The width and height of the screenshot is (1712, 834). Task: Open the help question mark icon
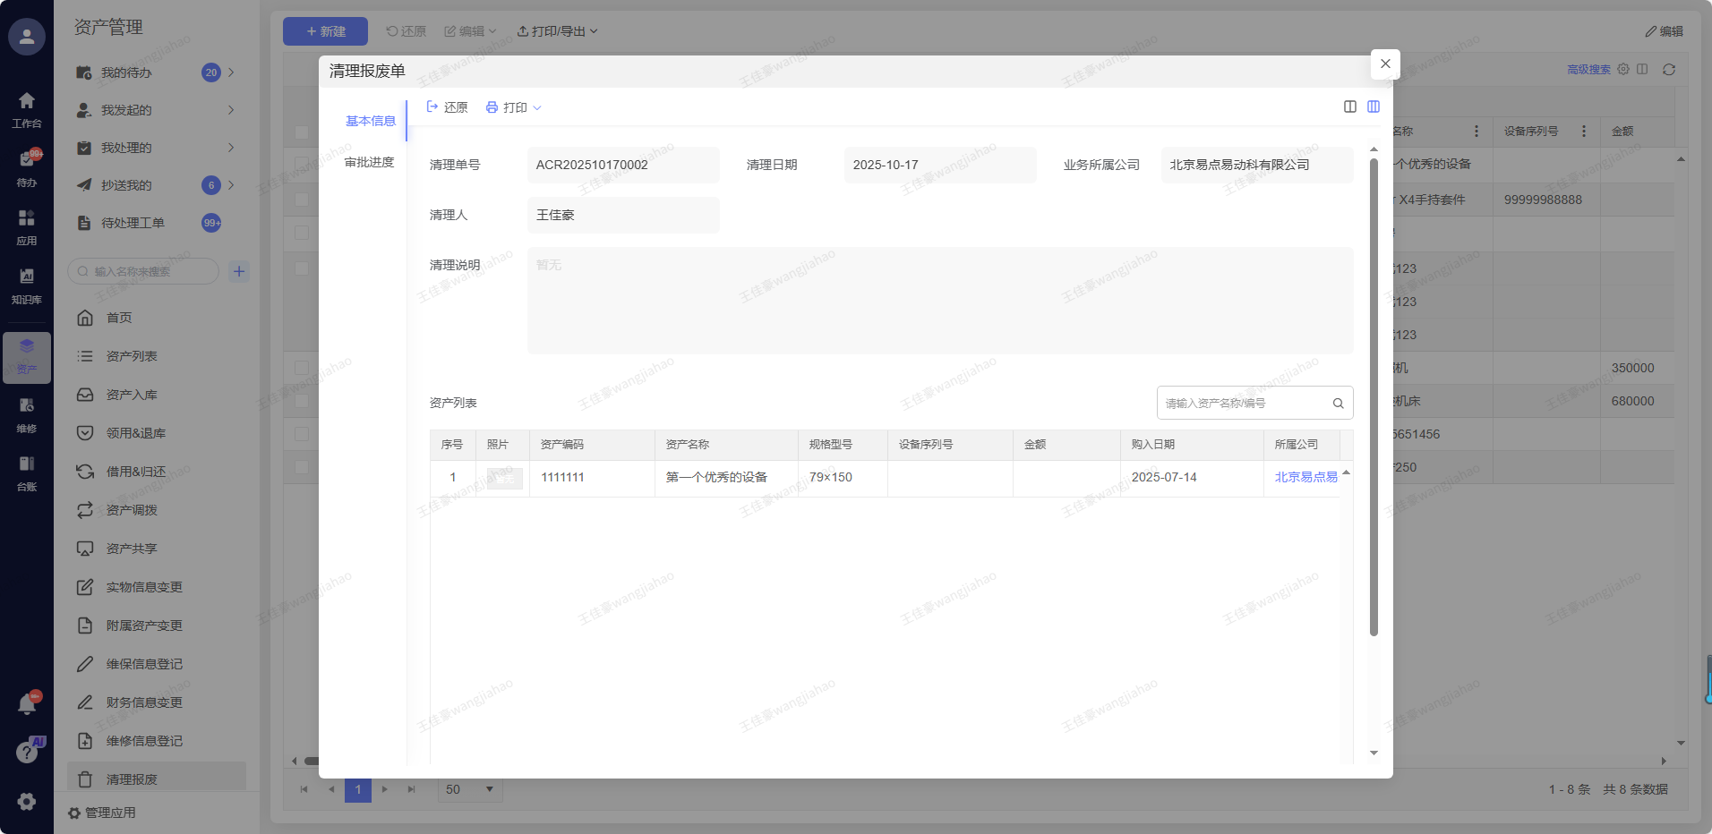click(x=27, y=753)
